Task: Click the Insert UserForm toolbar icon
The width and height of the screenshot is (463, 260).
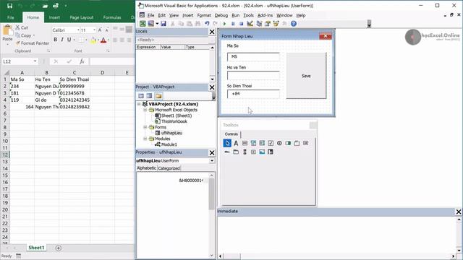Action: pos(151,24)
